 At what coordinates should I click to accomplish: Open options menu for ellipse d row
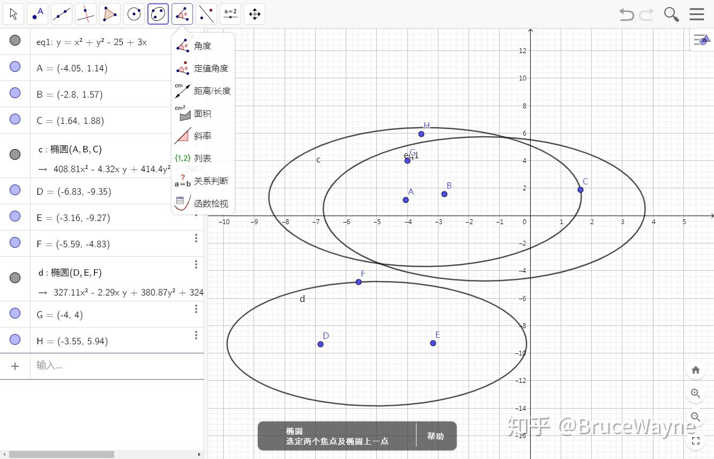pyautogui.click(x=196, y=264)
